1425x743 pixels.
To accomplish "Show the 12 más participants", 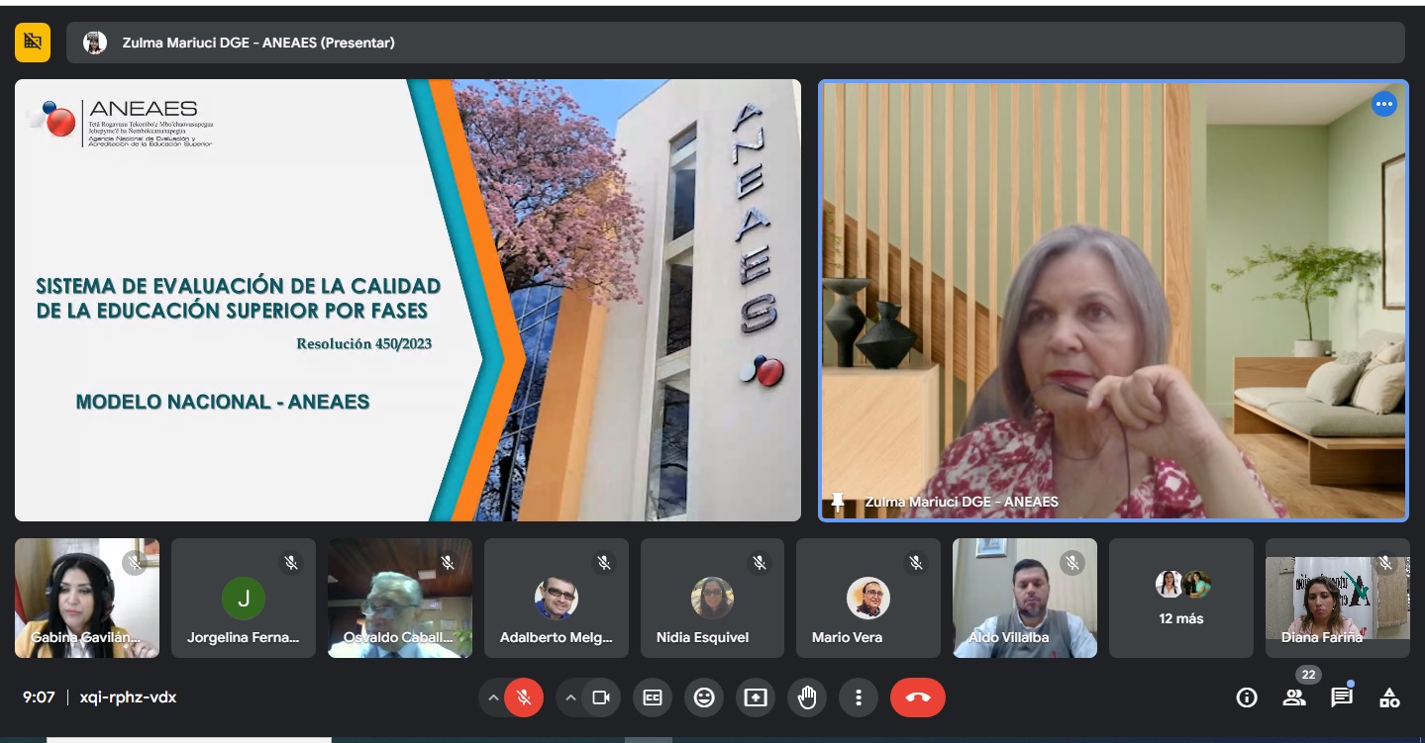I will 1181,598.
